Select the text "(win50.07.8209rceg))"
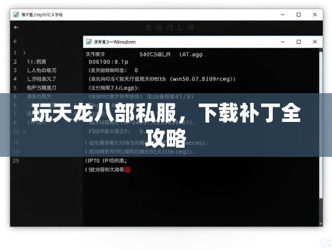 click(x=202, y=79)
